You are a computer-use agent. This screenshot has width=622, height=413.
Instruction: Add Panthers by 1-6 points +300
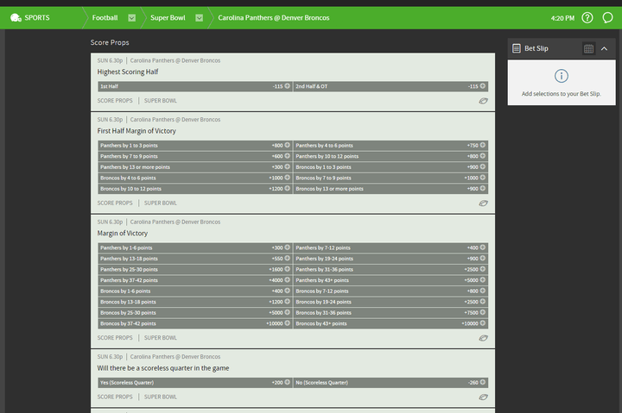click(194, 247)
